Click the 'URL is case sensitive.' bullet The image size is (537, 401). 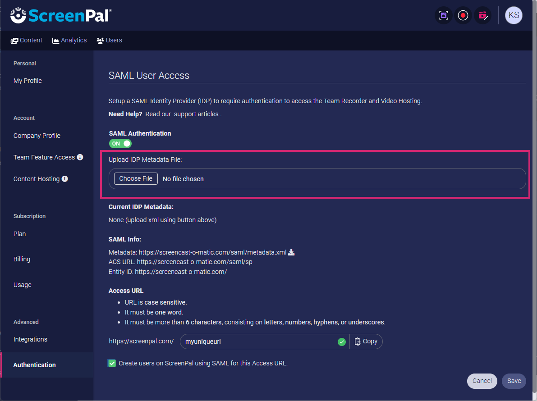(156, 302)
